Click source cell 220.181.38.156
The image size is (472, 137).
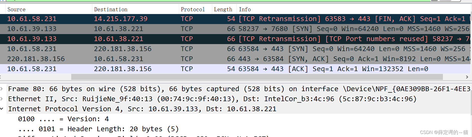pyautogui.click(x=36, y=59)
